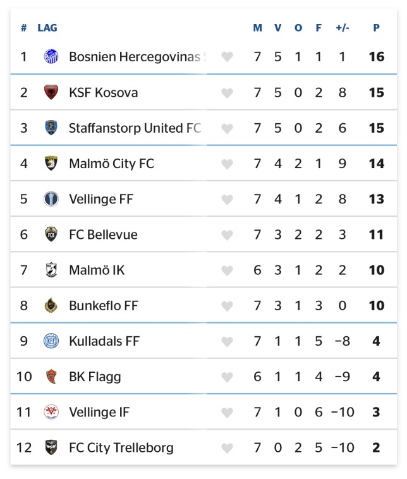
Task: Favorite Bosnien Hercegovinas with heart icon
Action: (x=227, y=57)
